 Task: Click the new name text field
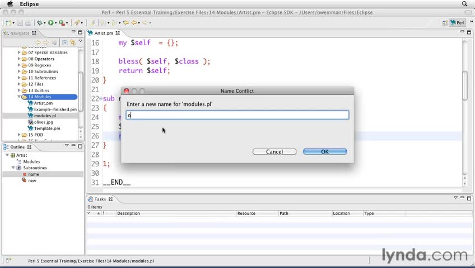[x=237, y=115]
